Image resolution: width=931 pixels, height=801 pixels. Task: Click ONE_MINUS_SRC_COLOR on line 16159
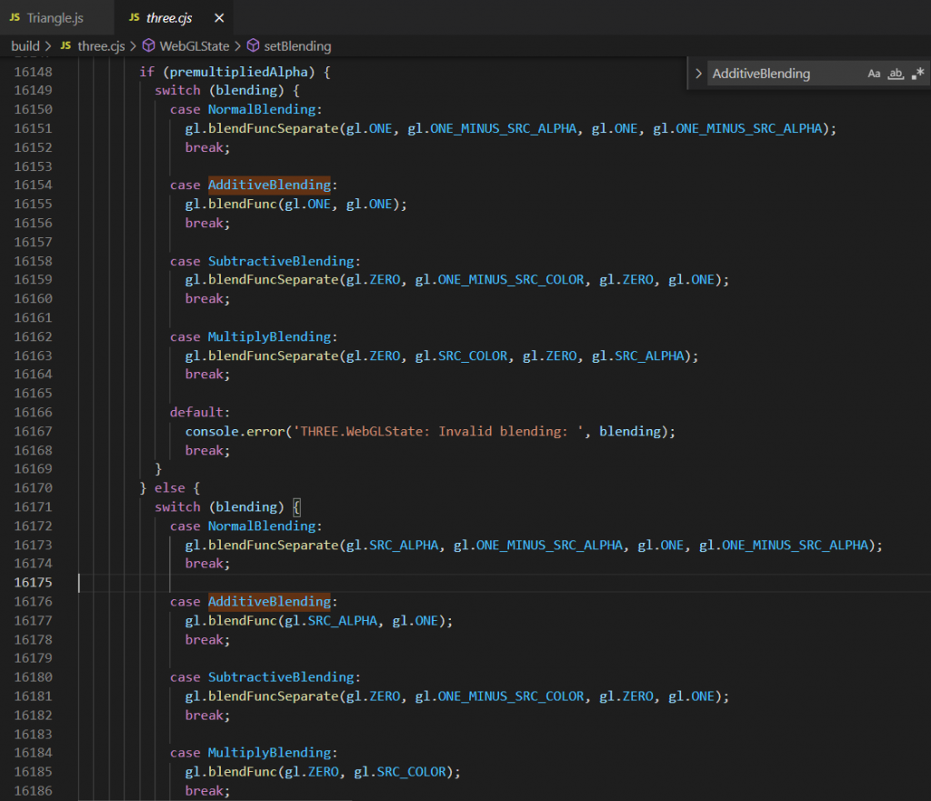tap(511, 280)
